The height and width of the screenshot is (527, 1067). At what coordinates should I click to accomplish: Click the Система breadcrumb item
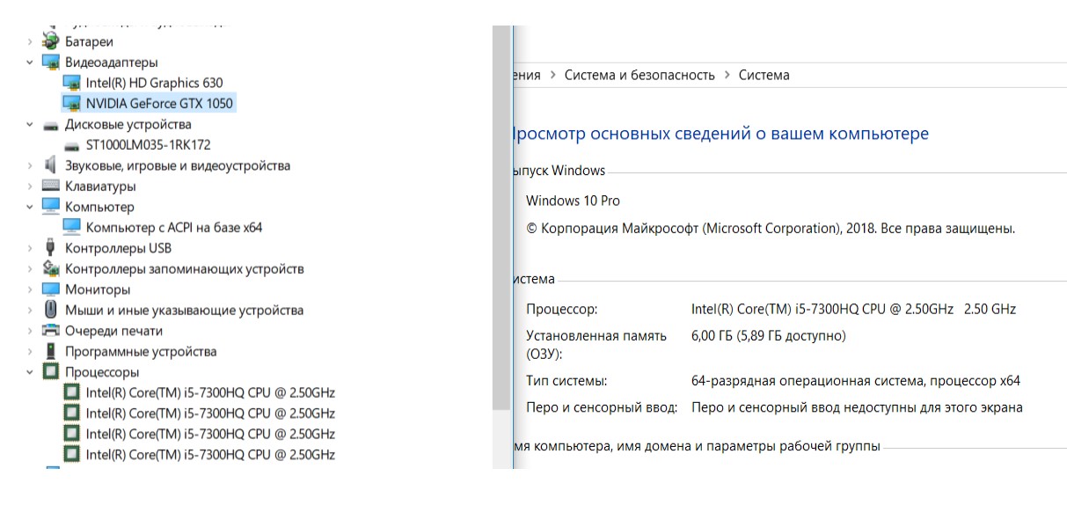pos(764,76)
